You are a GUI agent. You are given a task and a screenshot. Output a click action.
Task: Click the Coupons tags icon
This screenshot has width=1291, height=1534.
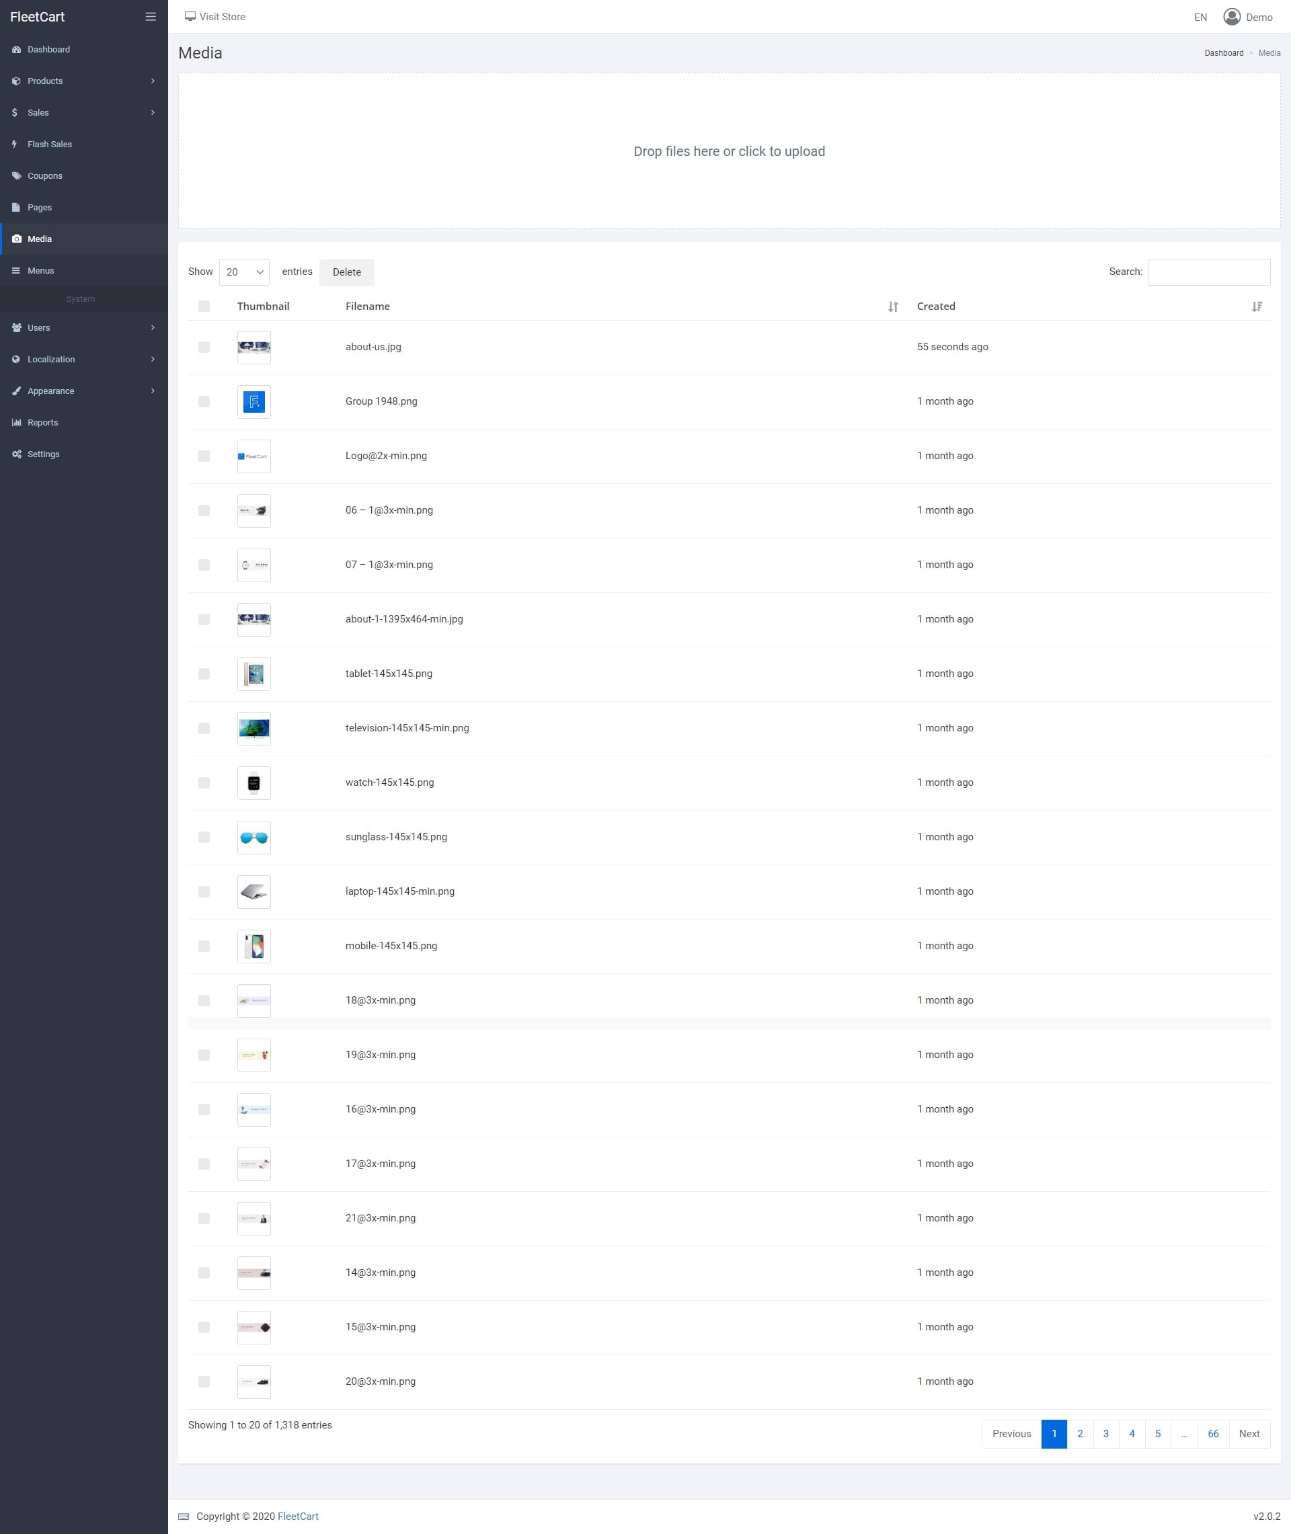pyautogui.click(x=16, y=175)
